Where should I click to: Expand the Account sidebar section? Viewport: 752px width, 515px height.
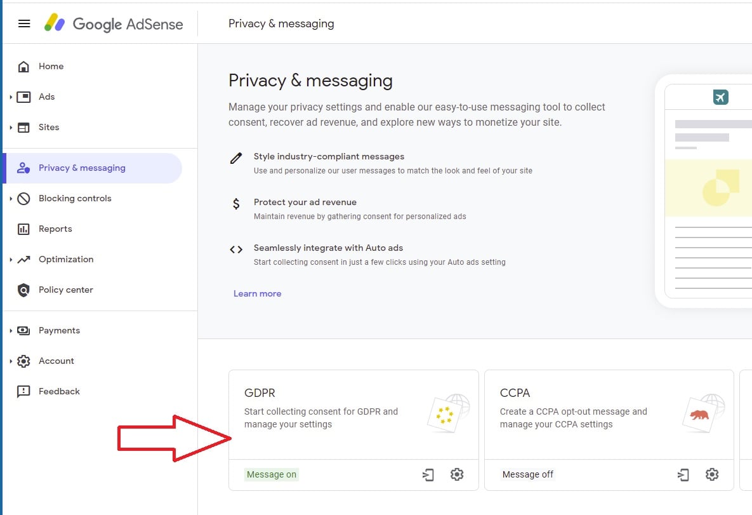point(11,361)
